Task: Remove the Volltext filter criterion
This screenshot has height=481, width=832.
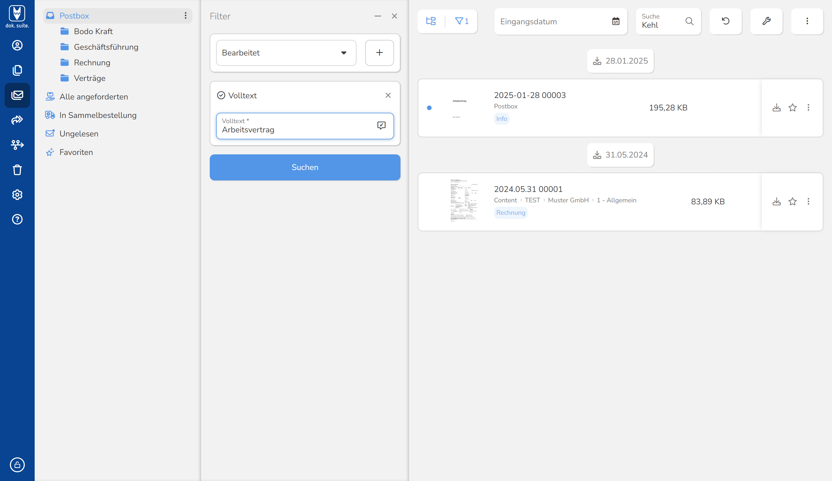Action: coord(388,95)
